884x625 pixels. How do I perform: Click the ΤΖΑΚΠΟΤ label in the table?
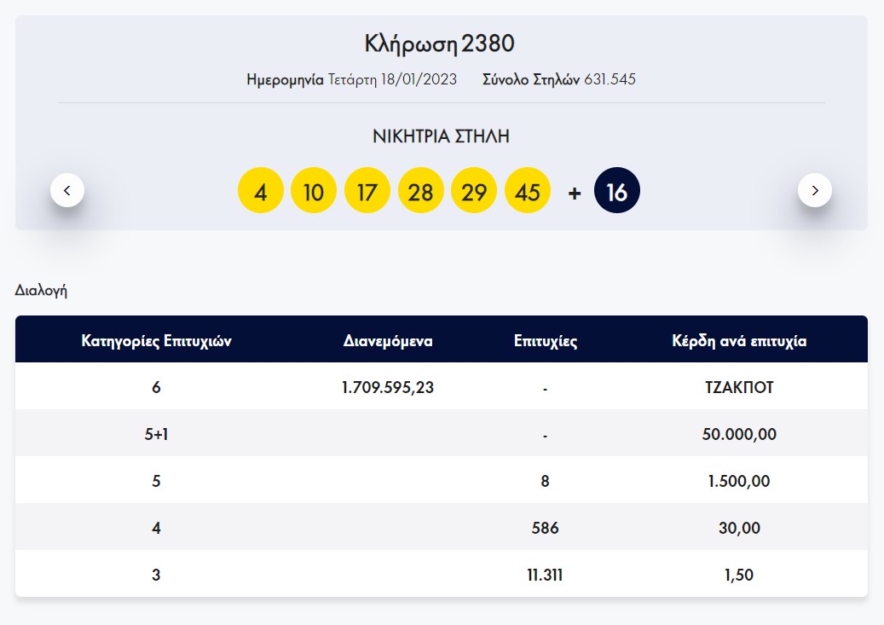[x=740, y=386]
